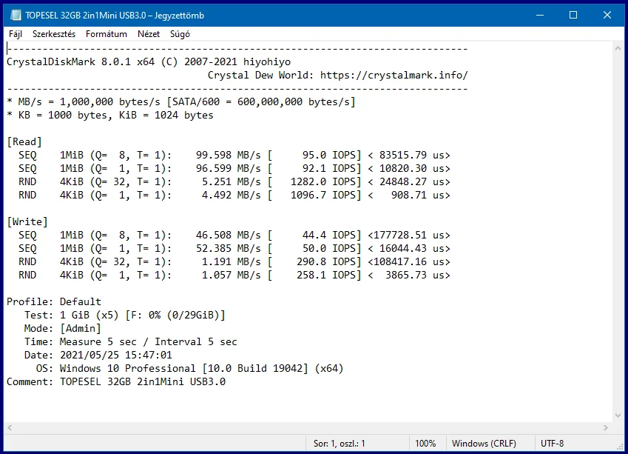The image size is (628, 454).
Task: Click the Time: Measure 5 sec line
Action: point(131,341)
